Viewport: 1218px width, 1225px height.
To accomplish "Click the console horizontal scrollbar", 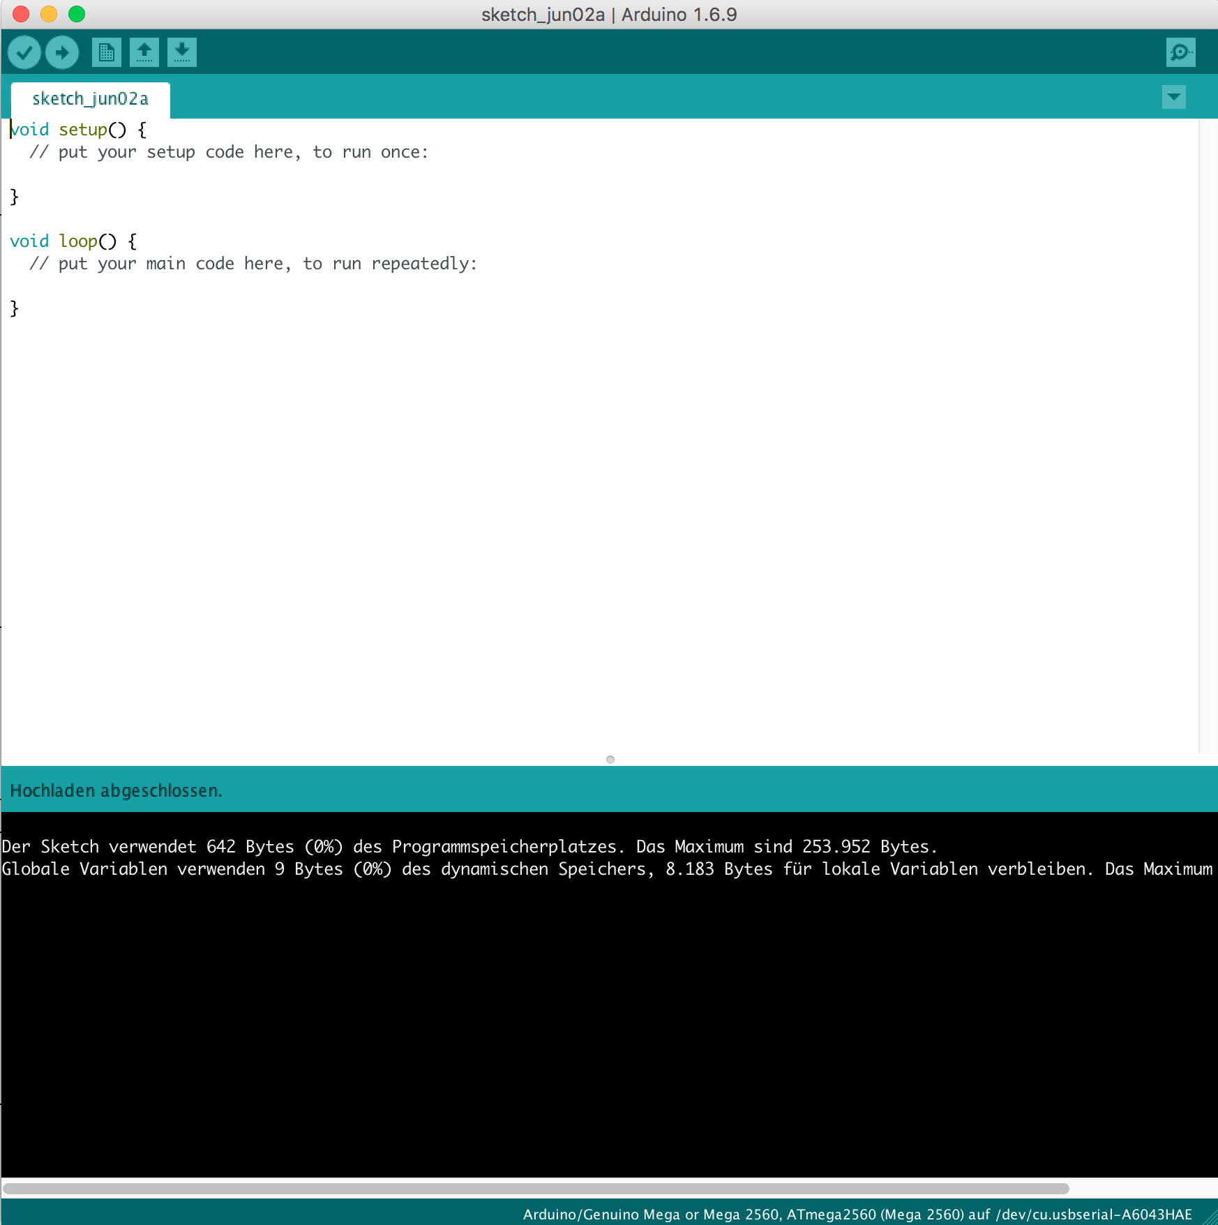I will [x=536, y=1188].
